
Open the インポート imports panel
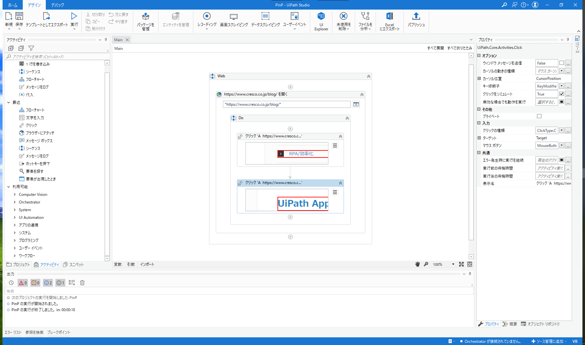point(147,264)
